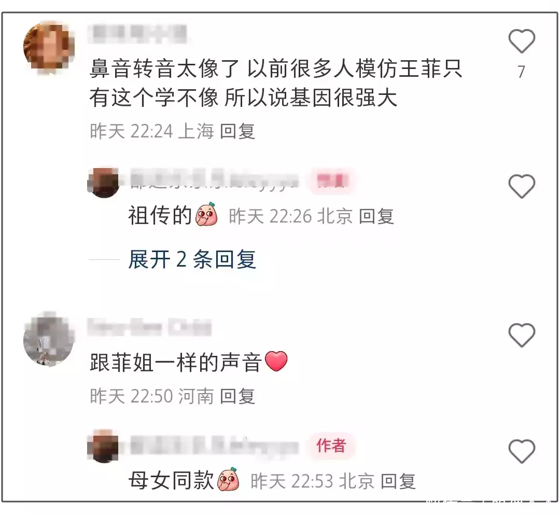Like the 跟菲姐一样的声音 comment

(x=522, y=335)
